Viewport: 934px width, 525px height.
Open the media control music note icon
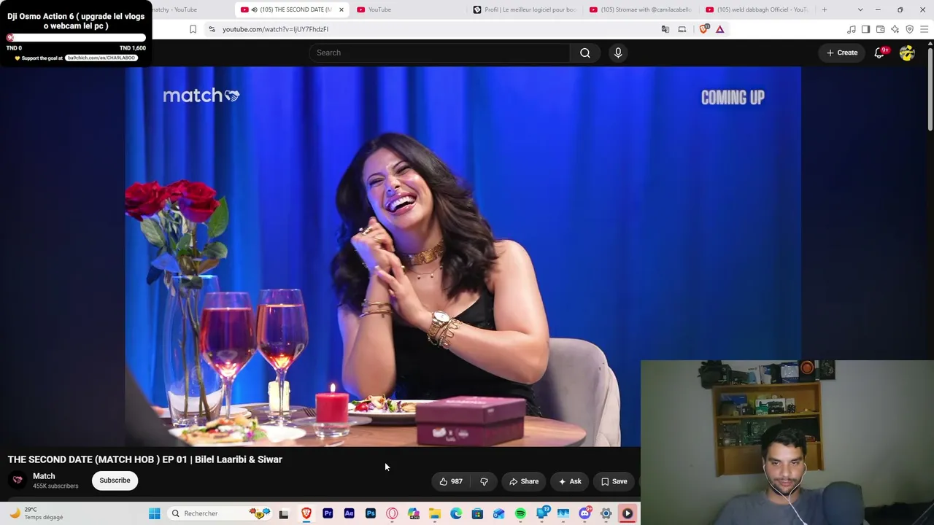coord(851,29)
